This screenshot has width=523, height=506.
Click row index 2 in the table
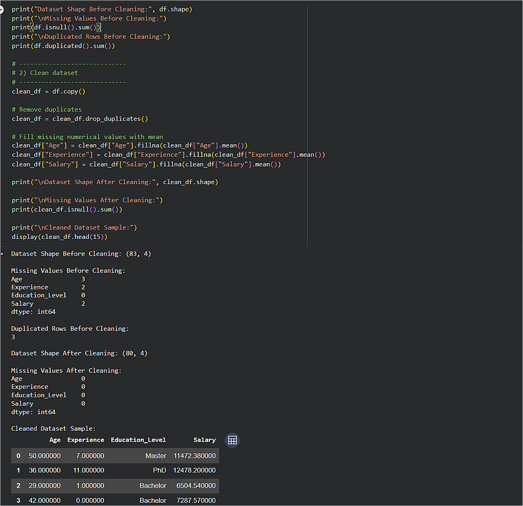18,486
